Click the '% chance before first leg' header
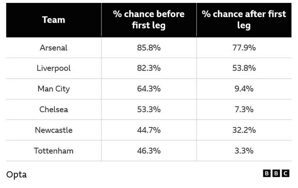 point(149,20)
